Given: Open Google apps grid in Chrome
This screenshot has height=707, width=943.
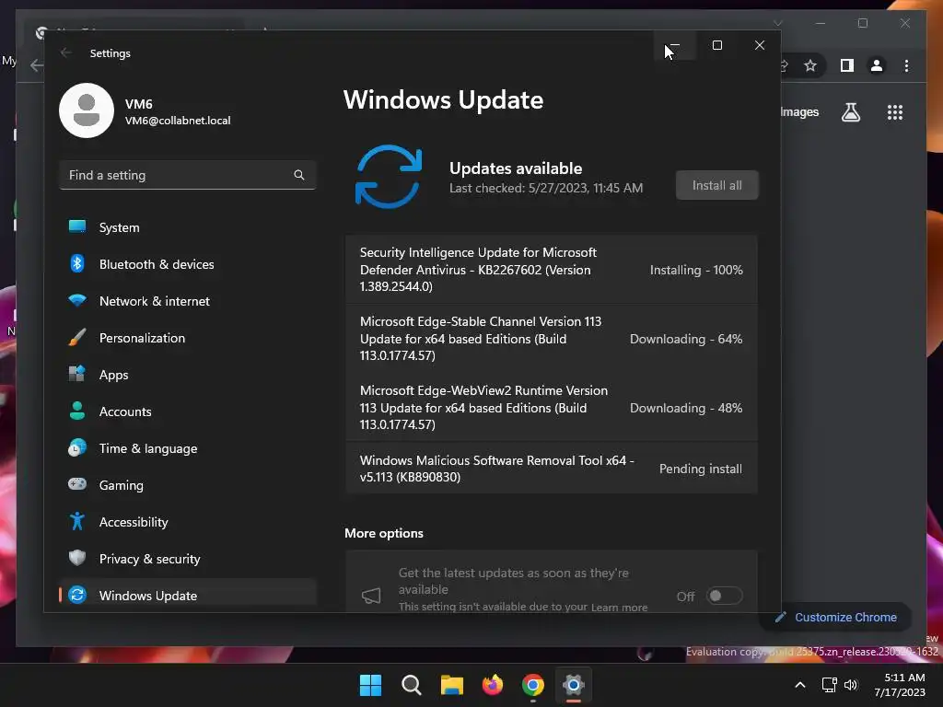Looking at the screenshot, I should pyautogui.click(x=895, y=112).
